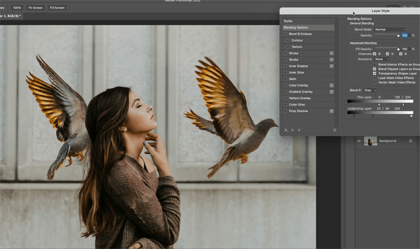Image resolution: width=420 pixels, height=249 pixels.
Task: Open the fx effects menu icon
Action: point(286,130)
